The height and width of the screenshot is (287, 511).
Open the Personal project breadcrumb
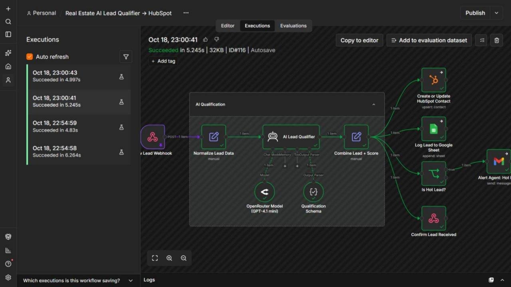42,13
